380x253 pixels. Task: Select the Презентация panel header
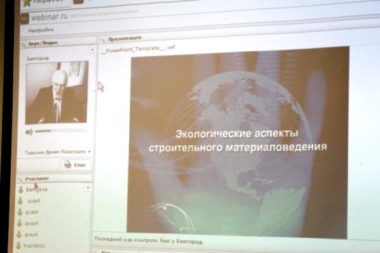tap(125, 38)
